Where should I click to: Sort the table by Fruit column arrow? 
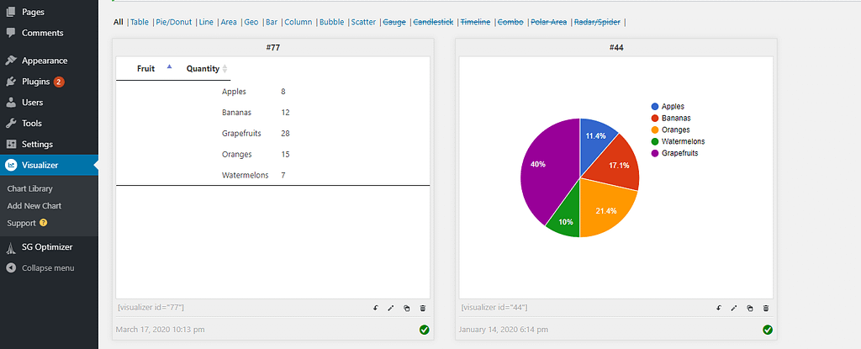[x=169, y=66]
